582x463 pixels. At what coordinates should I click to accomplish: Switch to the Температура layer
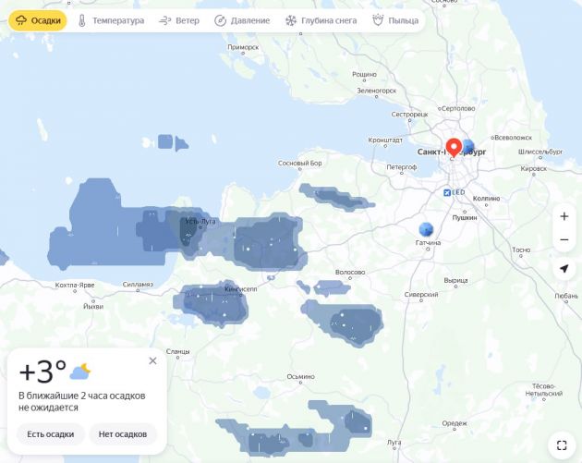pos(111,20)
